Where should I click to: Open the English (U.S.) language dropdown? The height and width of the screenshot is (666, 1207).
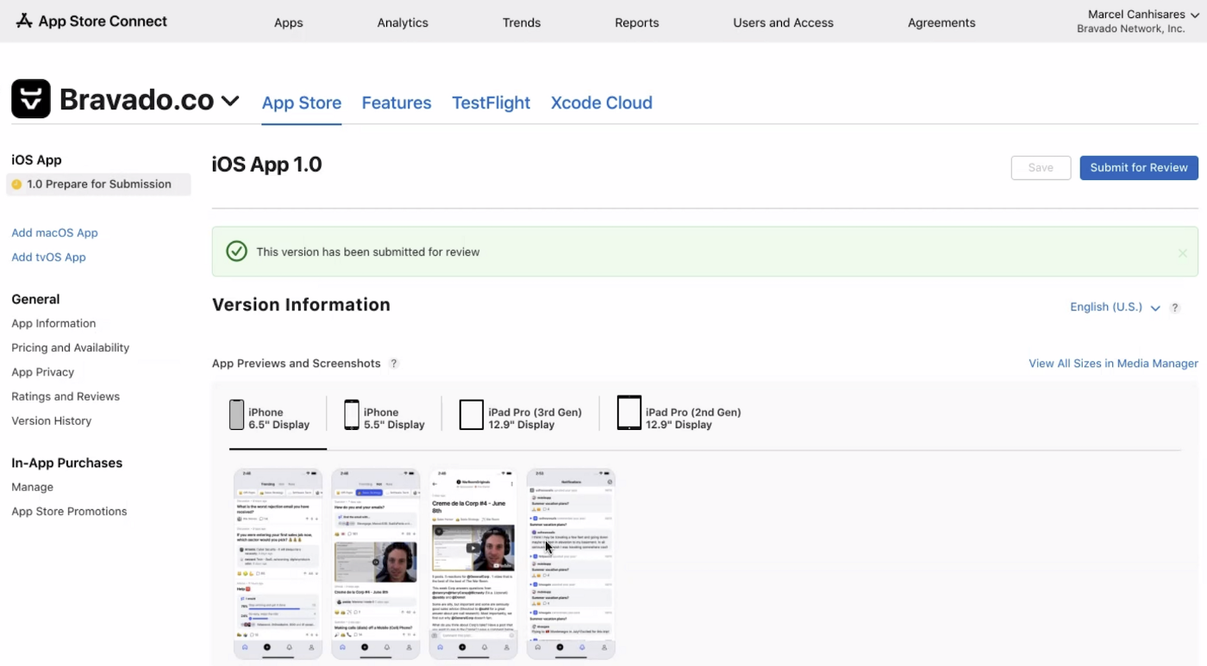(x=1115, y=308)
